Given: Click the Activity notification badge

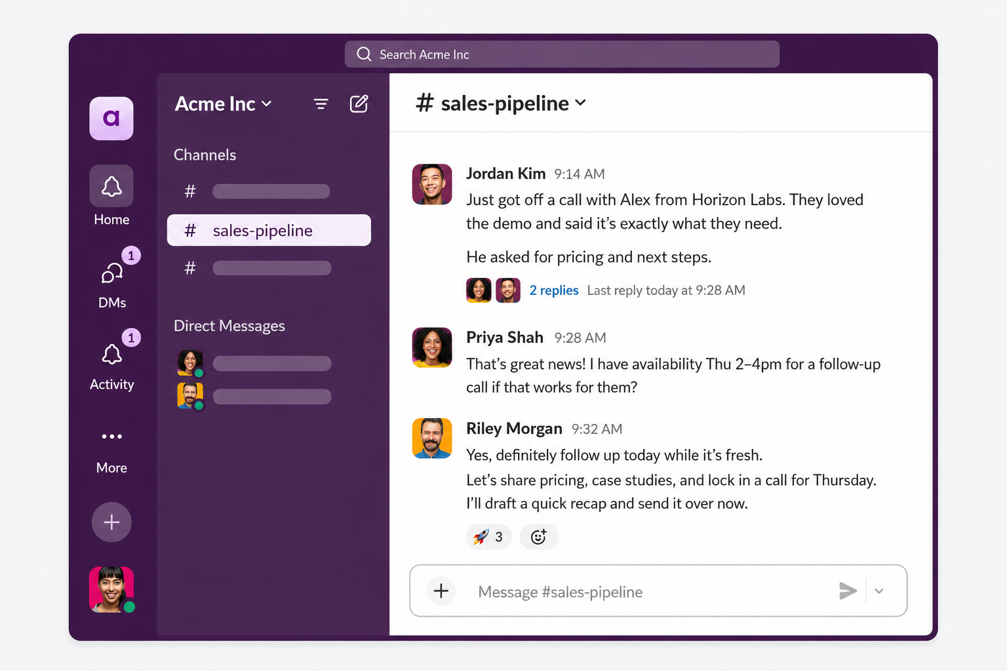Looking at the screenshot, I should coord(131,337).
